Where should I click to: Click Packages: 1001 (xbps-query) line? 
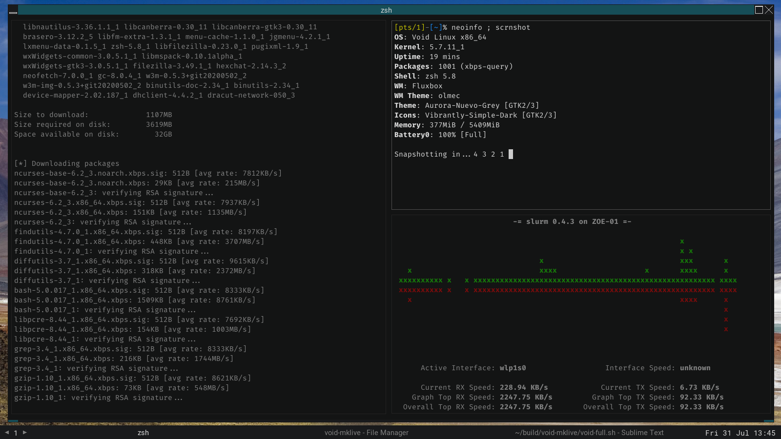[x=453, y=66]
